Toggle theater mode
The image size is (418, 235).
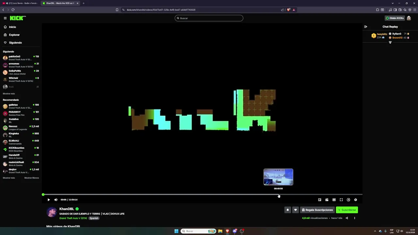point(334,200)
